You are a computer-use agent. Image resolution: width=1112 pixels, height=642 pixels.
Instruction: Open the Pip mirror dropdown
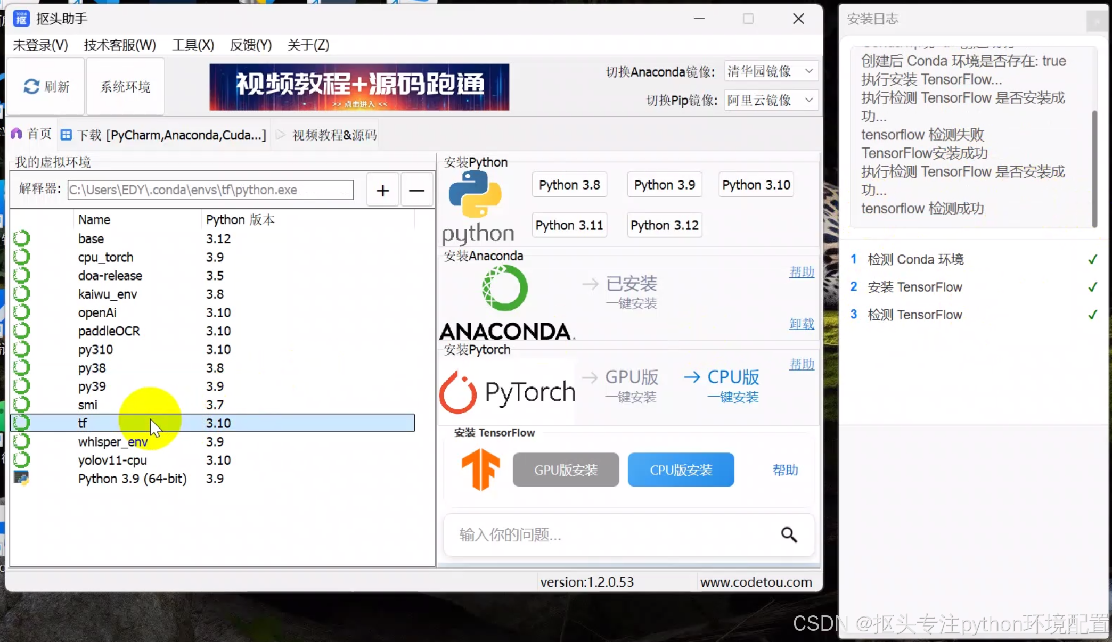point(771,100)
